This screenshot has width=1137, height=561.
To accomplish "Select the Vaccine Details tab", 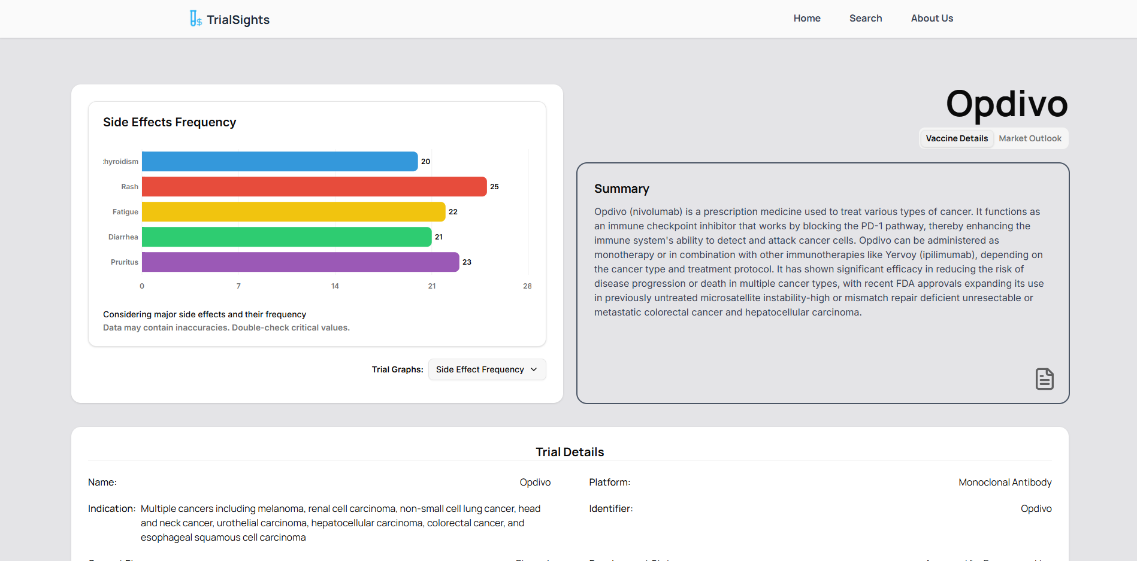I will point(957,138).
